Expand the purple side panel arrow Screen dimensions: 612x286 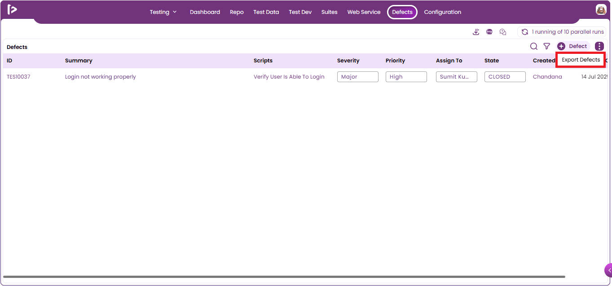[608, 270]
